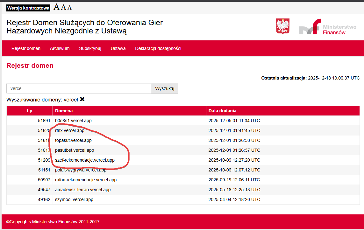Click the Polish eagle emblem logo

click(x=282, y=26)
